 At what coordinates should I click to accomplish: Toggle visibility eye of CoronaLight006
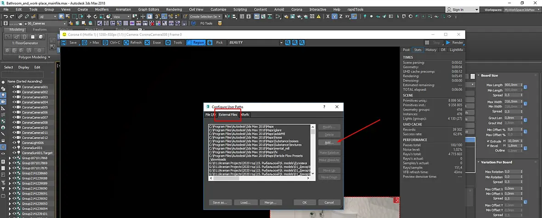point(15,142)
